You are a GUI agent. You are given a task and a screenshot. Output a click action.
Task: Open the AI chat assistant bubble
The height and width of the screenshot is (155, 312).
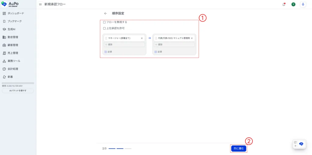[301, 144]
